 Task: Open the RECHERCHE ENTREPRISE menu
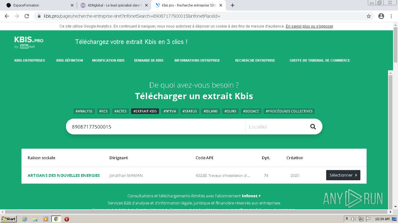[x=255, y=60]
